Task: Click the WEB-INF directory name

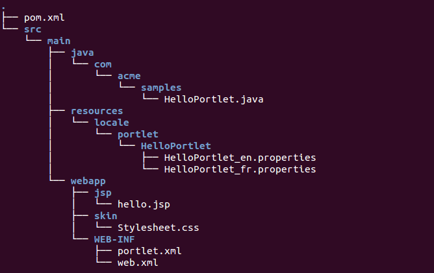Action: (114, 239)
